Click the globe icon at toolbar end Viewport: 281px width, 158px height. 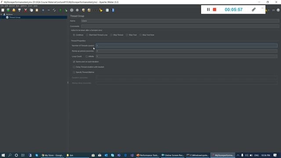278,10
